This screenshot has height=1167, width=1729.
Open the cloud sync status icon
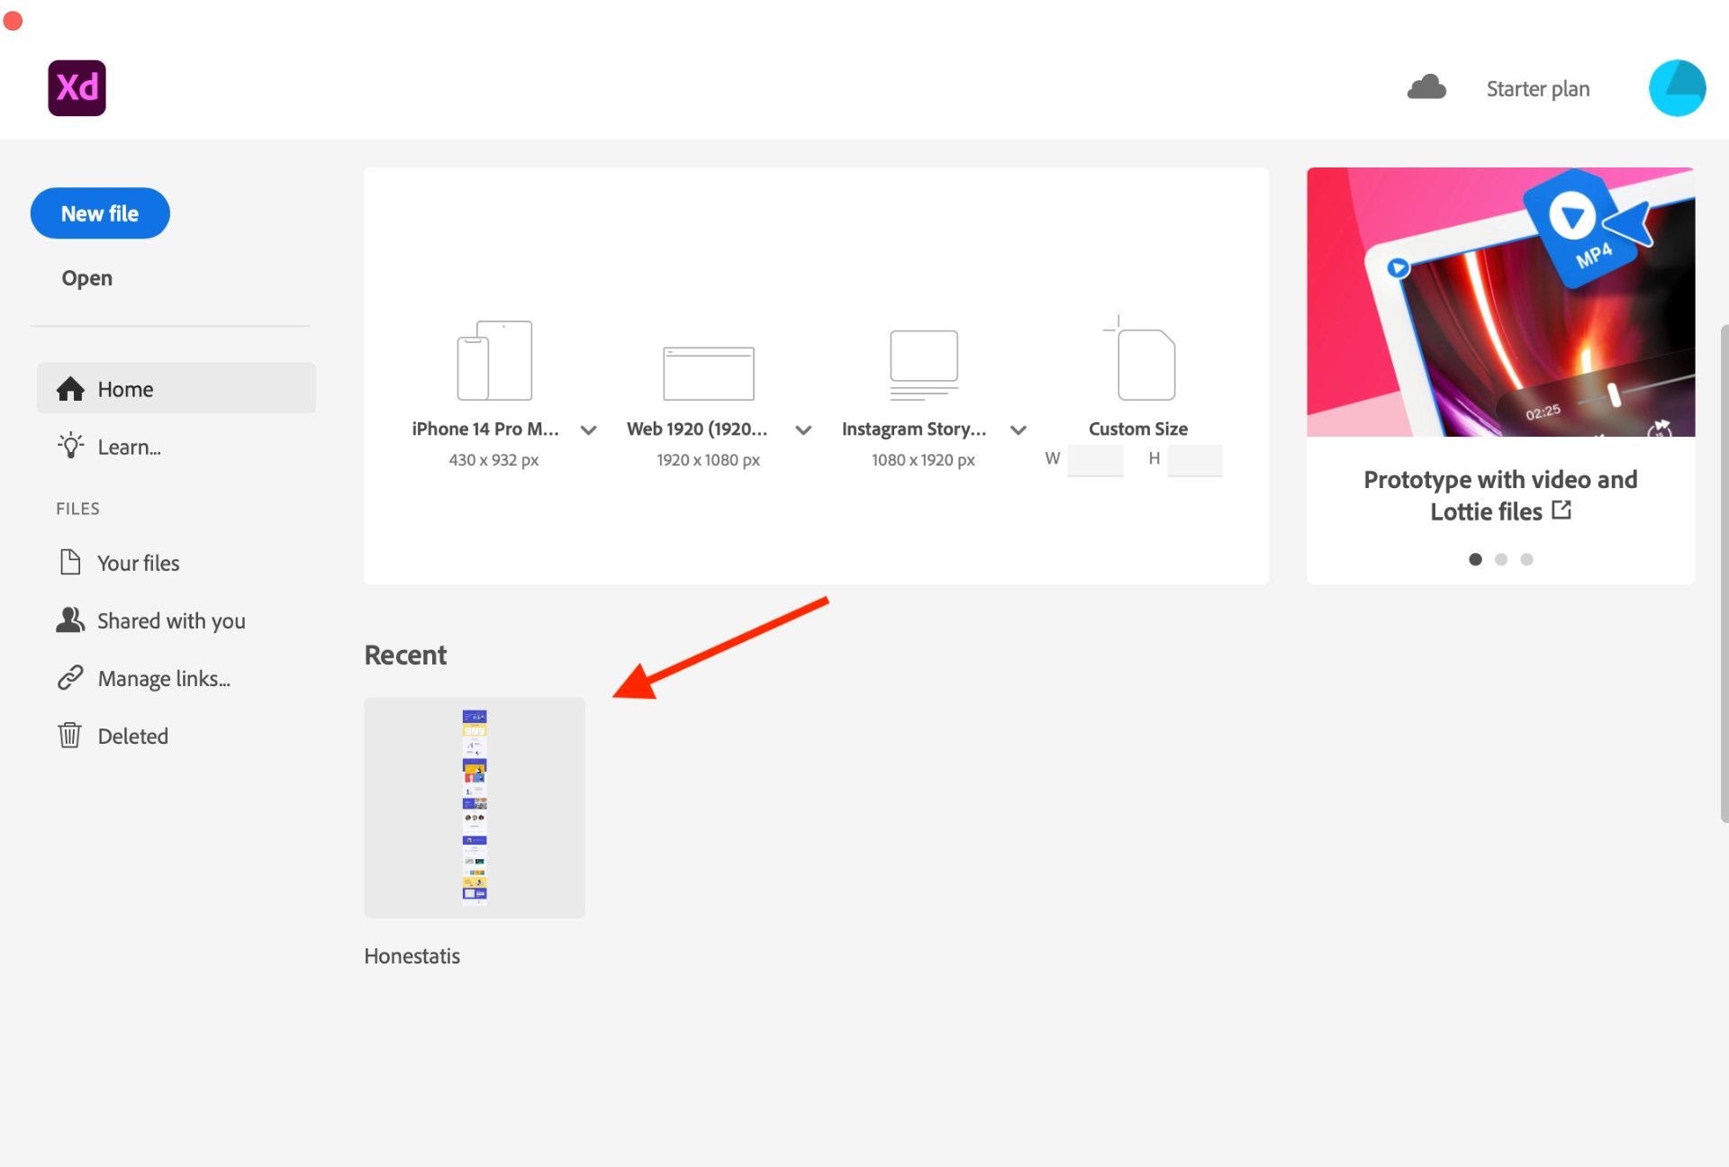[1426, 87]
